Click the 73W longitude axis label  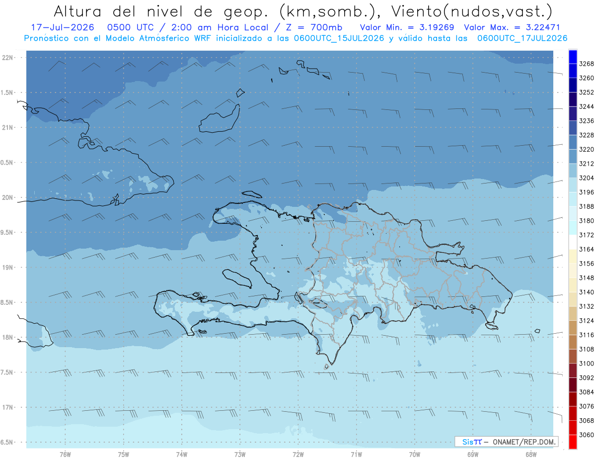point(240,455)
